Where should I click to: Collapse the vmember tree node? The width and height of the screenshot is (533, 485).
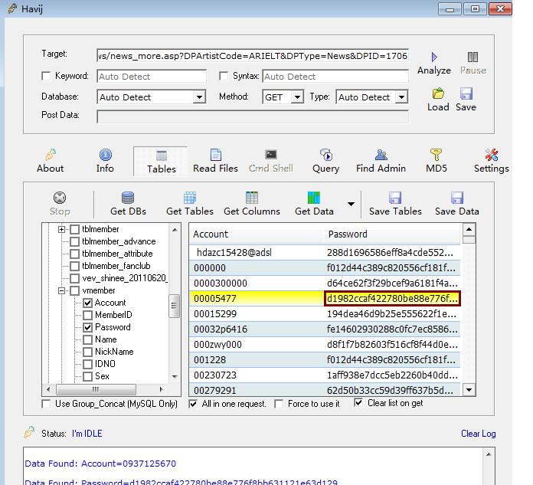point(61,291)
